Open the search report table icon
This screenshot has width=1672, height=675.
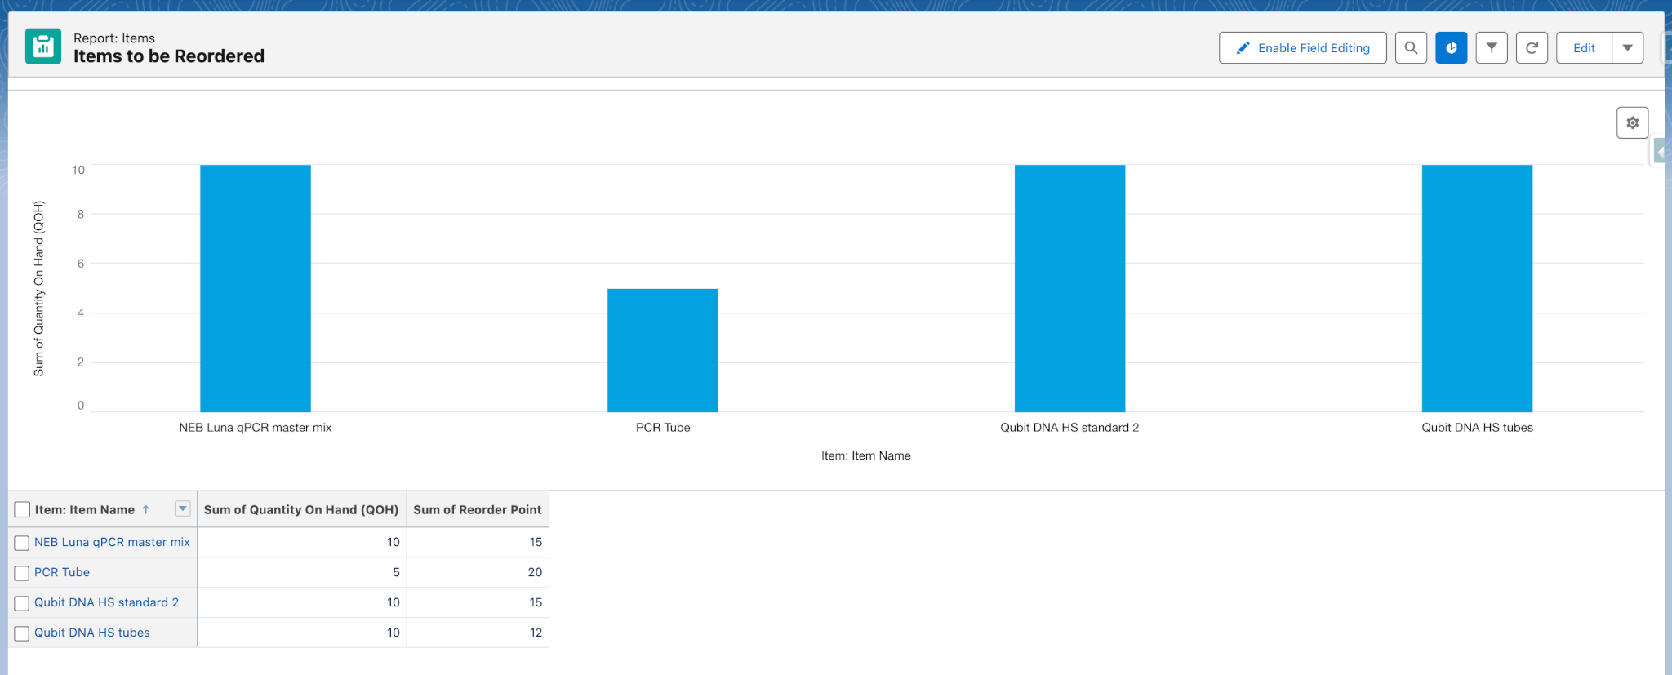point(1411,48)
